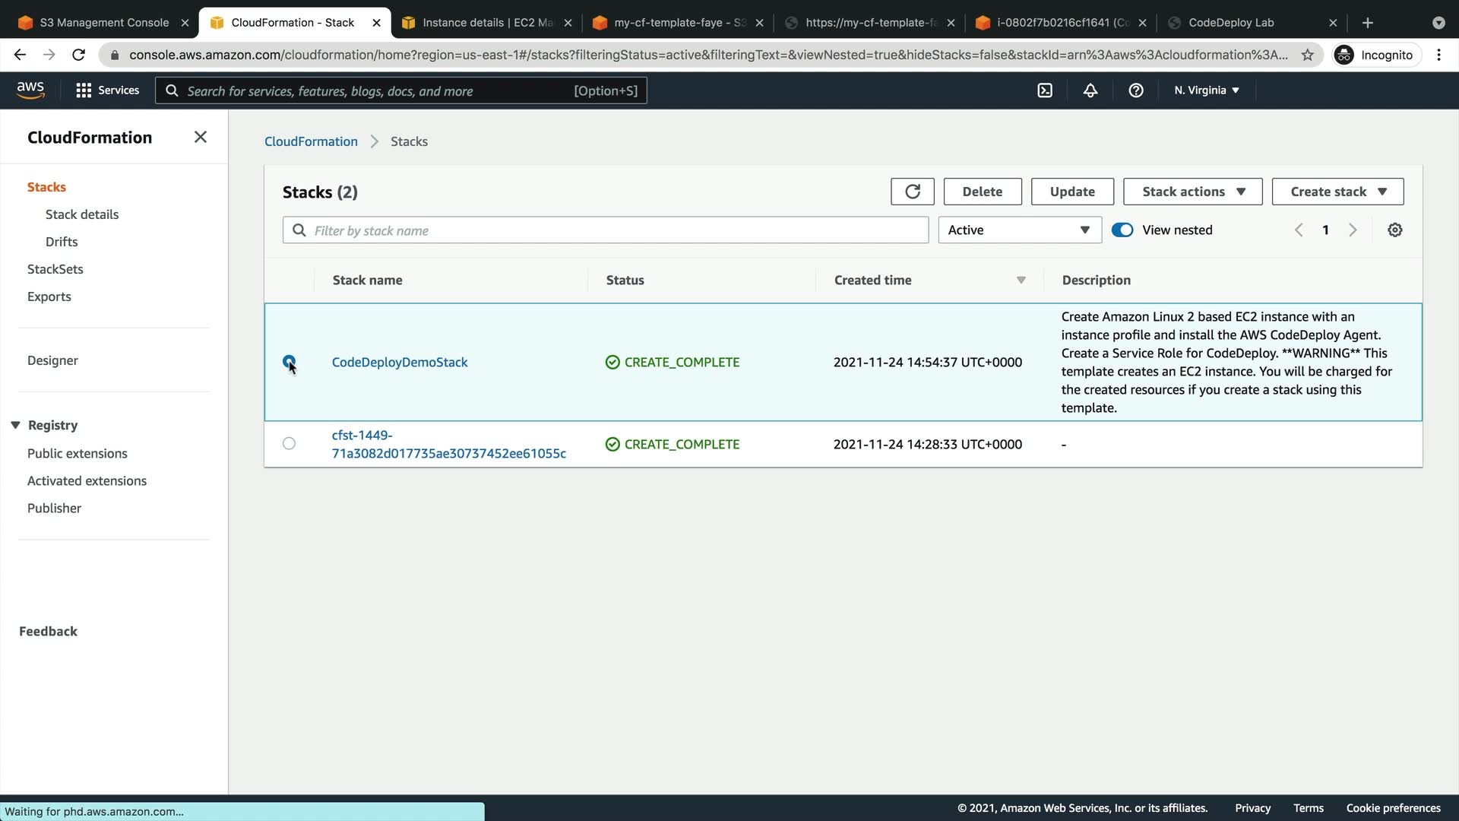Select the CodeDeployDemoStack radio button
The width and height of the screenshot is (1459, 821).
tap(289, 362)
